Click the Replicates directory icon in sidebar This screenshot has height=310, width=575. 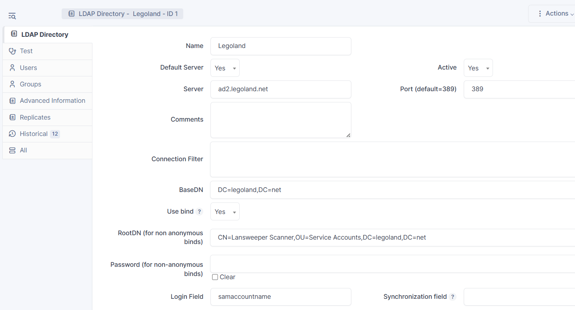(12, 118)
